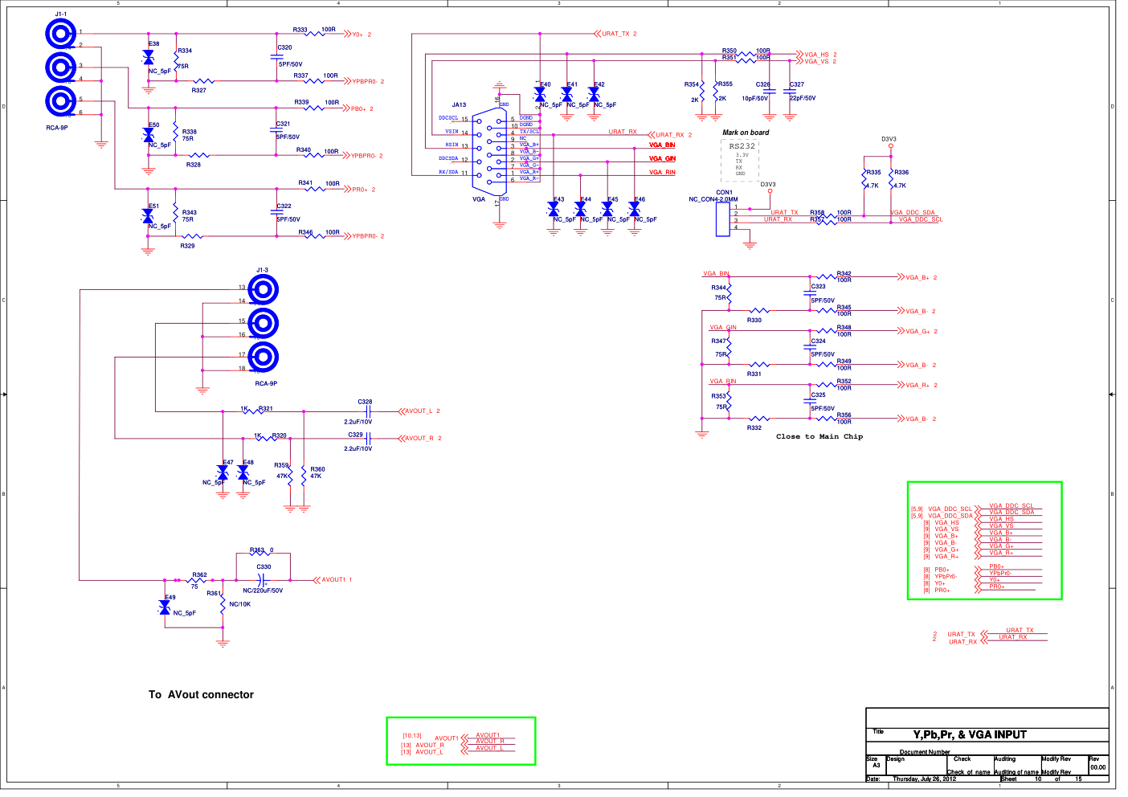Click the Y0+ off-page port
The height and width of the screenshot is (797, 1128).
tap(358, 35)
